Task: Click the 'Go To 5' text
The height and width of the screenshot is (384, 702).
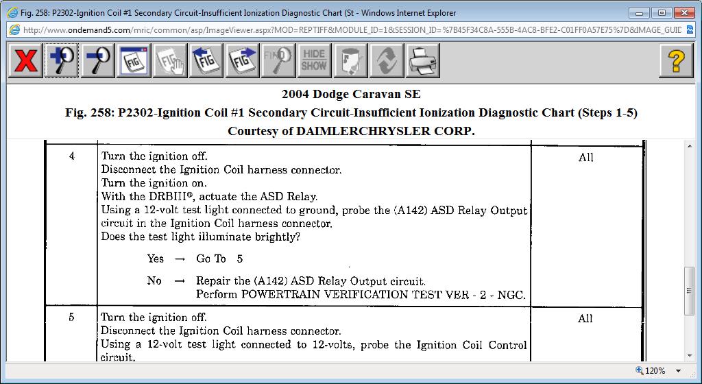Action: click(x=219, y=259)
